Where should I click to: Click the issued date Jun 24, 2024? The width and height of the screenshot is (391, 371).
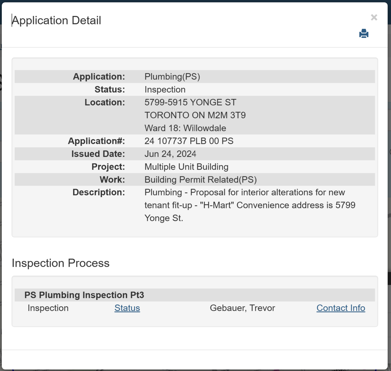pyautogui.click(x=170, y=154)
